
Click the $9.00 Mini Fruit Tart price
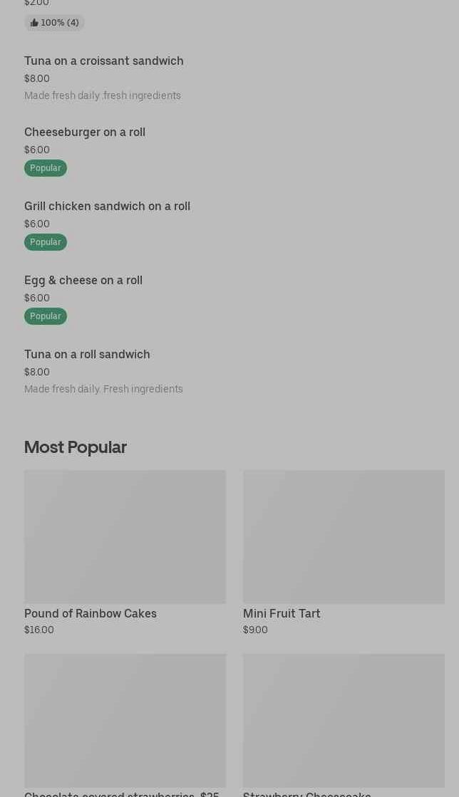tap(255, 630)
